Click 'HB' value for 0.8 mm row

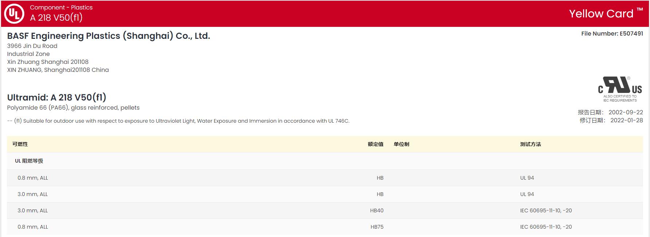380,178
